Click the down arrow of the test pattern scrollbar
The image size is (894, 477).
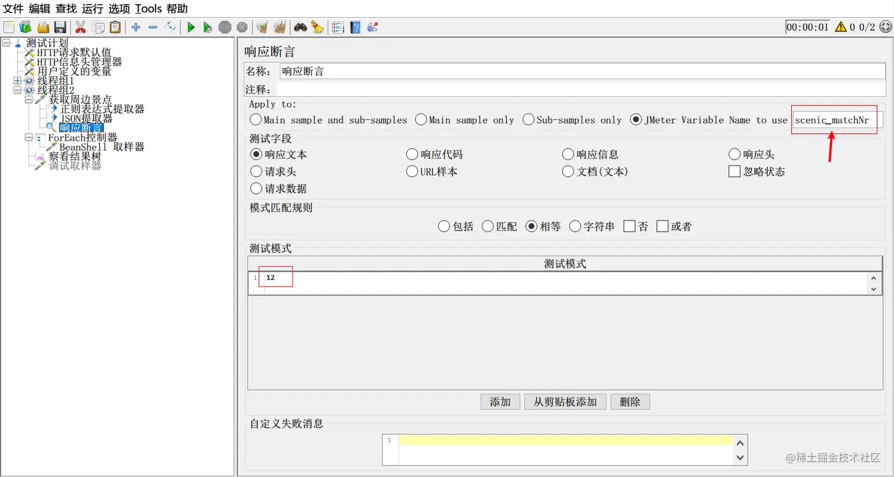point(873,289)
